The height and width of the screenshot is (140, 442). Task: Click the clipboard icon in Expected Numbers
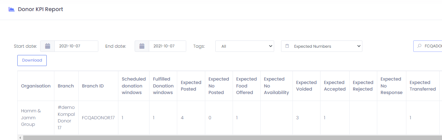coord(287,46)
